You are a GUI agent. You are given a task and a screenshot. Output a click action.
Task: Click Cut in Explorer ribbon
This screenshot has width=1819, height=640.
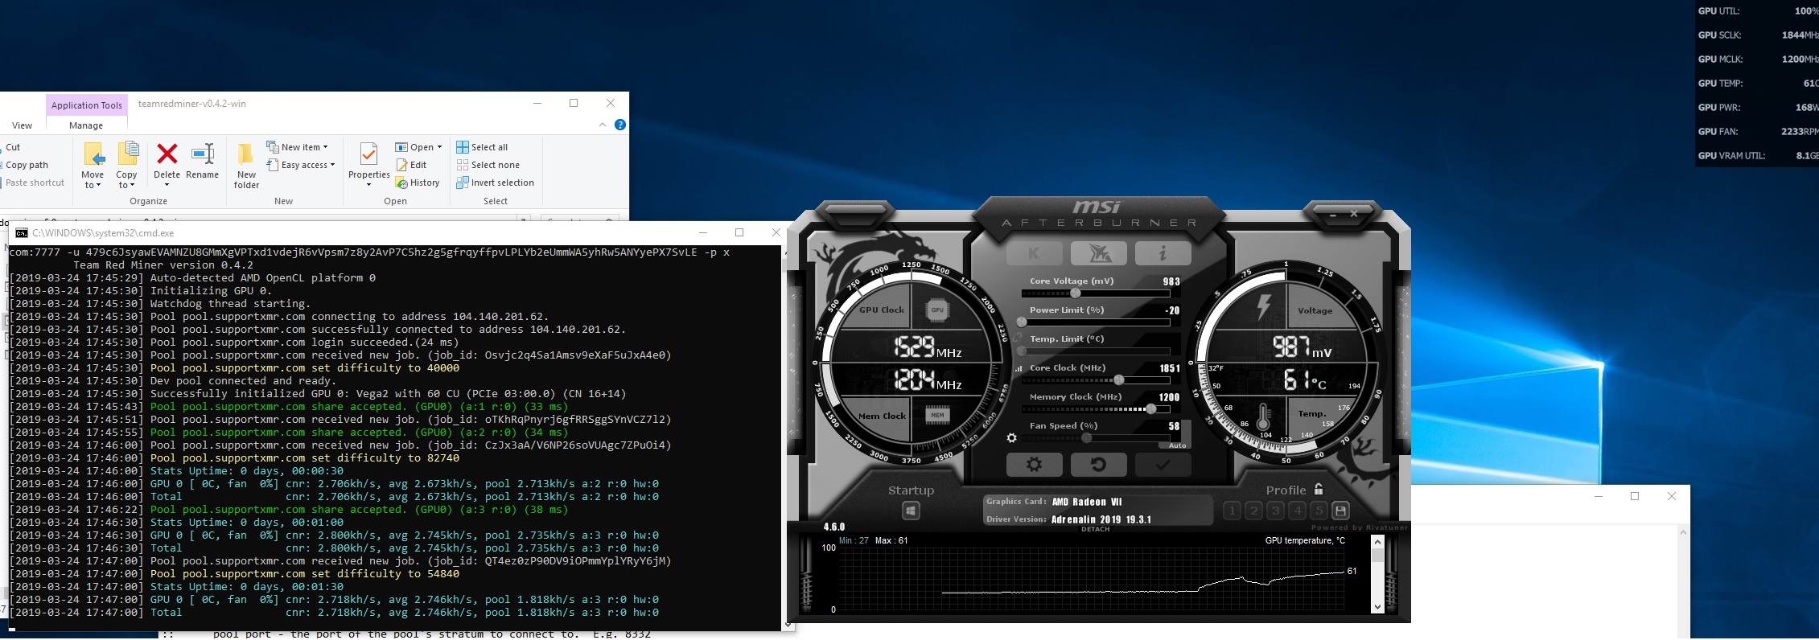[x=11, y=147]
